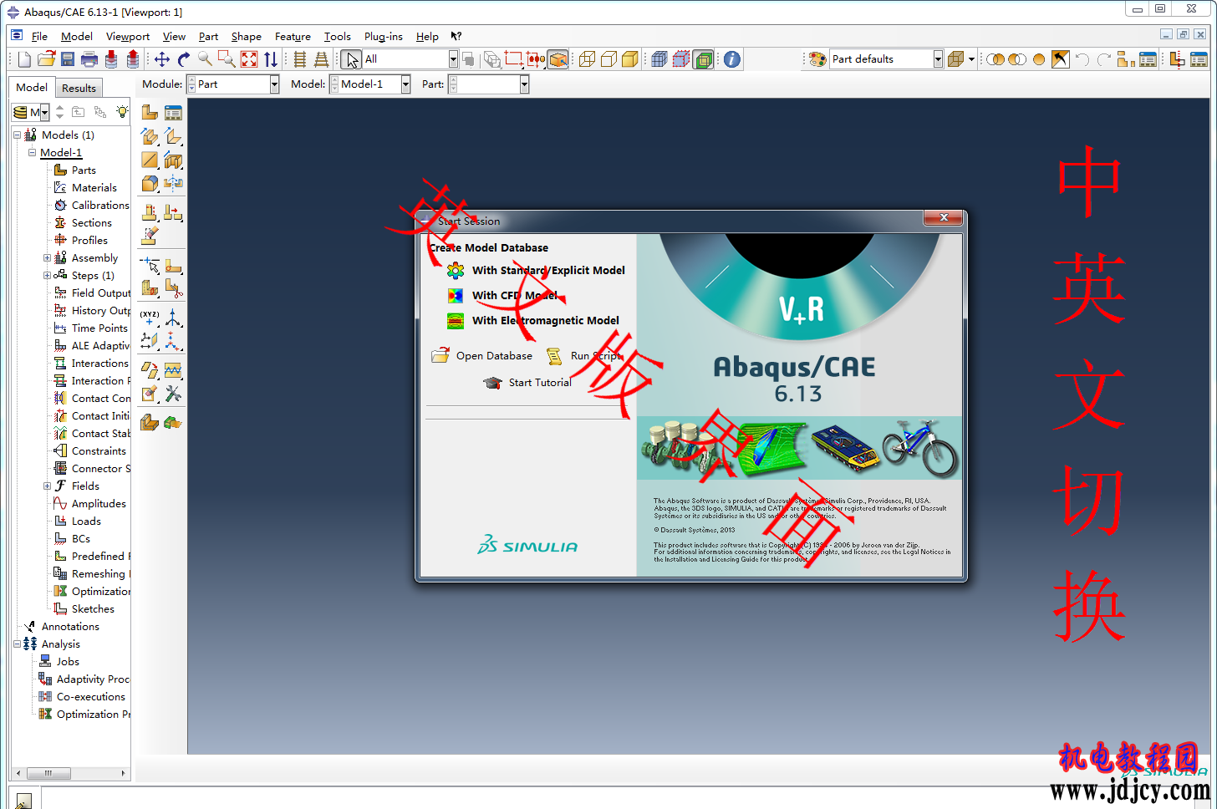
Task: Click the light bulb icon in model tree
Action: click(122, 112)
